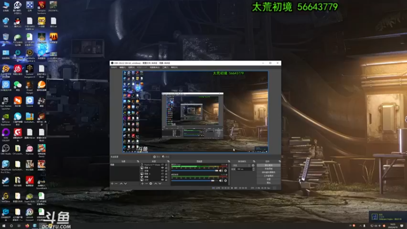The height and width of the screenshot is (229, 407).
Task: Undock the Scene Transitions panel with its float icon
Action: click(254, 161)
